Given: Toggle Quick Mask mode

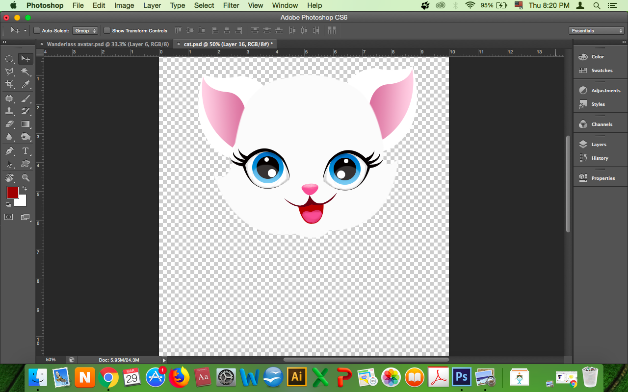Looking at the screenshot, I should [x=9, y=217].
